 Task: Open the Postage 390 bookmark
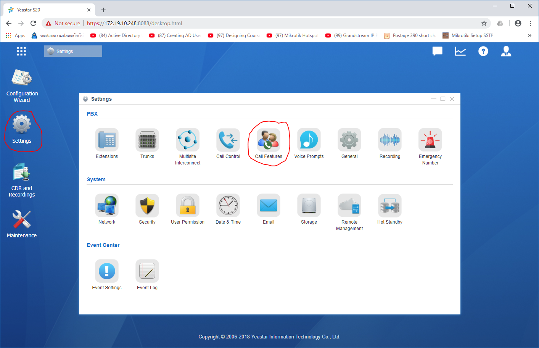(x=410, y=35)
